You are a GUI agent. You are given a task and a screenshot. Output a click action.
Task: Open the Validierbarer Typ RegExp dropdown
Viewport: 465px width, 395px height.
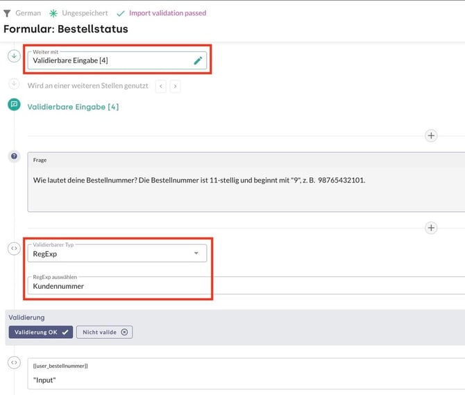click(x=117, y=253)
